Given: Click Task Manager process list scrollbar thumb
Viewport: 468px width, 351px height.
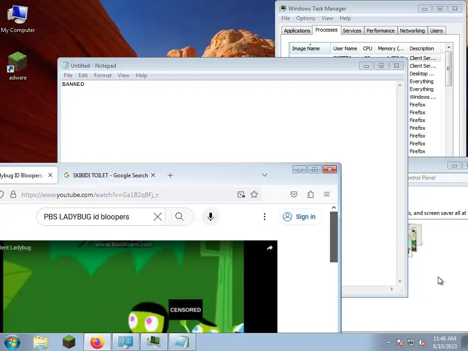Looking at the screenshot, I should pyautogui.click(x=448, y=69).
